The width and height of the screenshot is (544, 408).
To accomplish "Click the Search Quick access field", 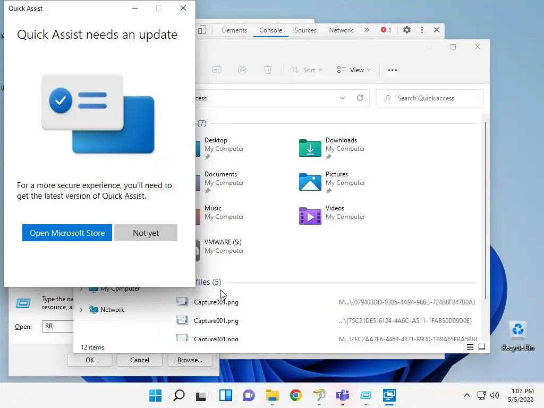I will 429,98.
